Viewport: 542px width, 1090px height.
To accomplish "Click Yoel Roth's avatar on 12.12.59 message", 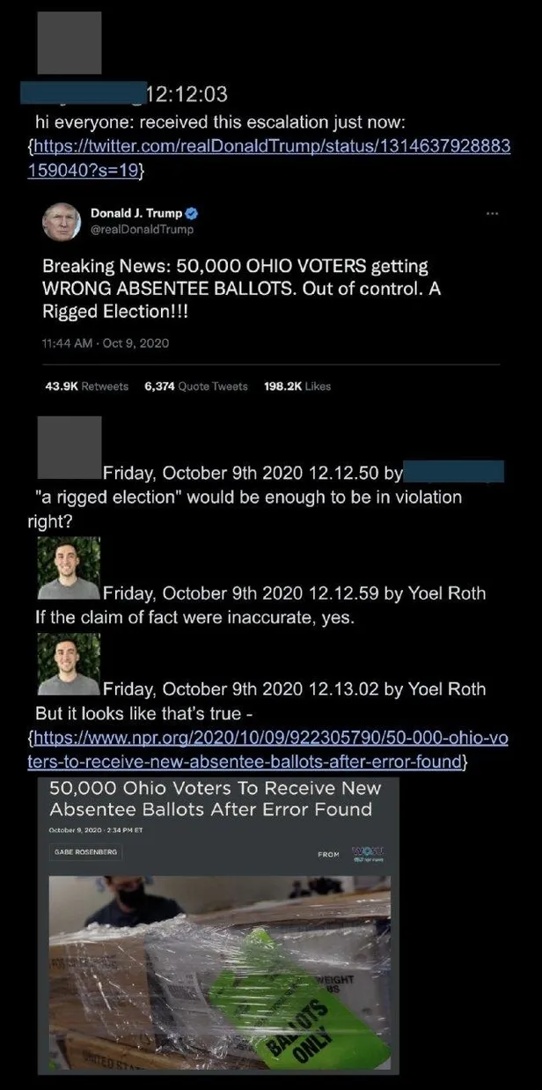I will point(69,568).
